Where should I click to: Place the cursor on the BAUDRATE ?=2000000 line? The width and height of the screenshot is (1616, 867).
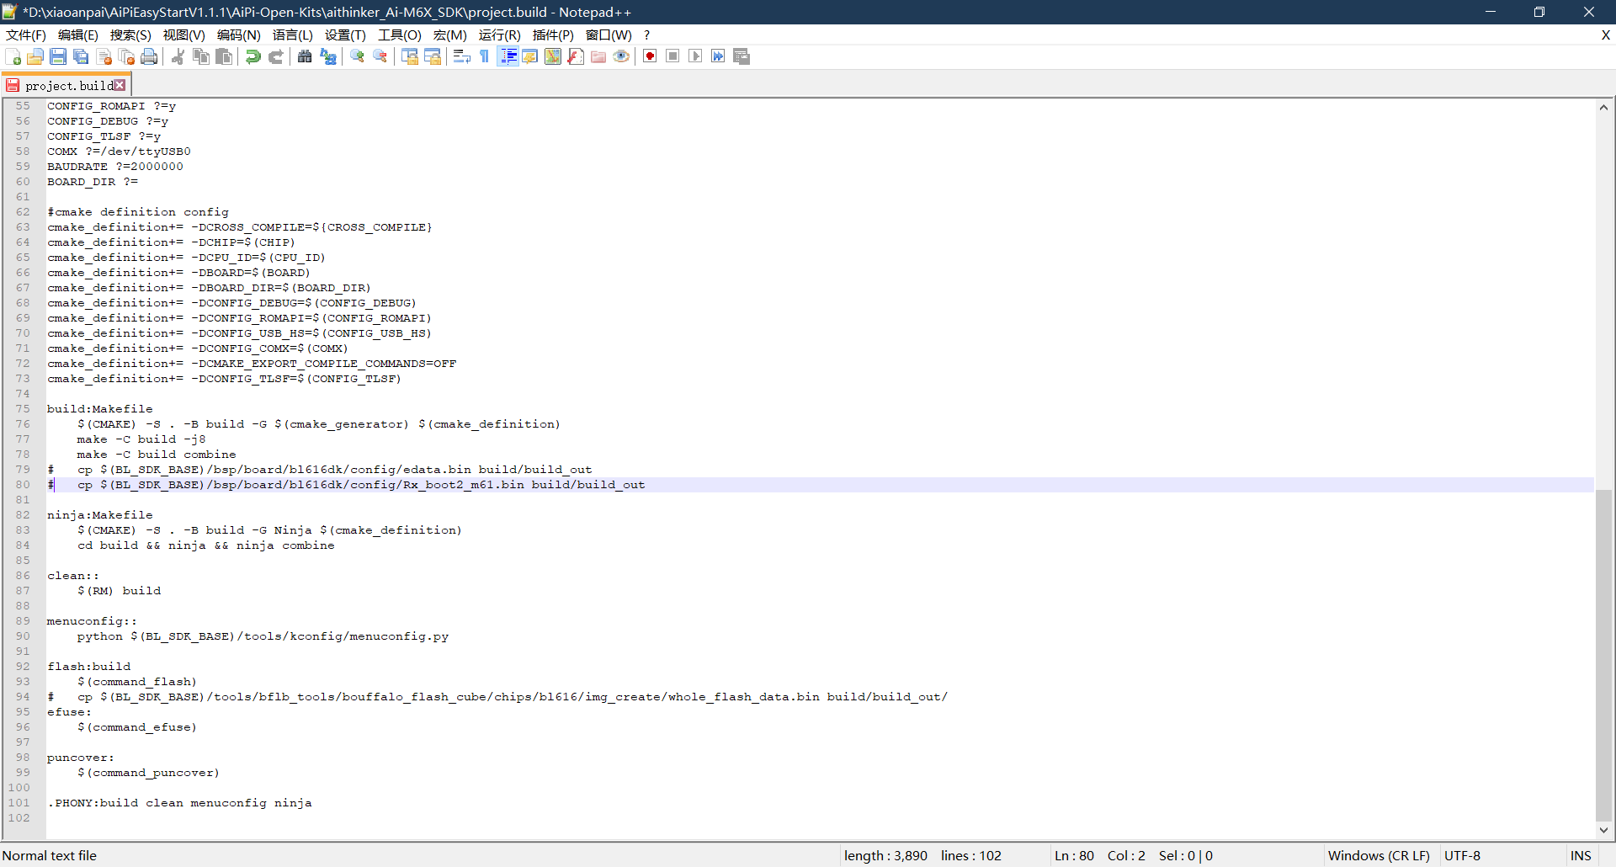(114, 167)
